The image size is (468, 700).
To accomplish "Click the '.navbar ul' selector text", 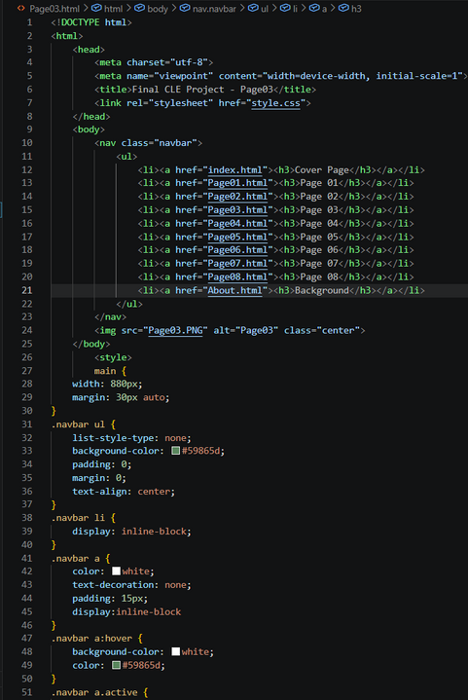I will point(78,424).
